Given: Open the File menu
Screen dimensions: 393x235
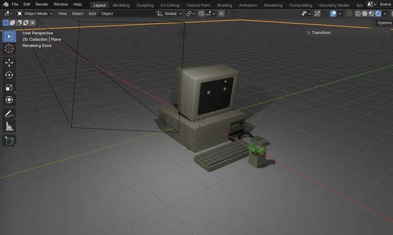Looking at the screenshot, I should click(x=15, y=4).
